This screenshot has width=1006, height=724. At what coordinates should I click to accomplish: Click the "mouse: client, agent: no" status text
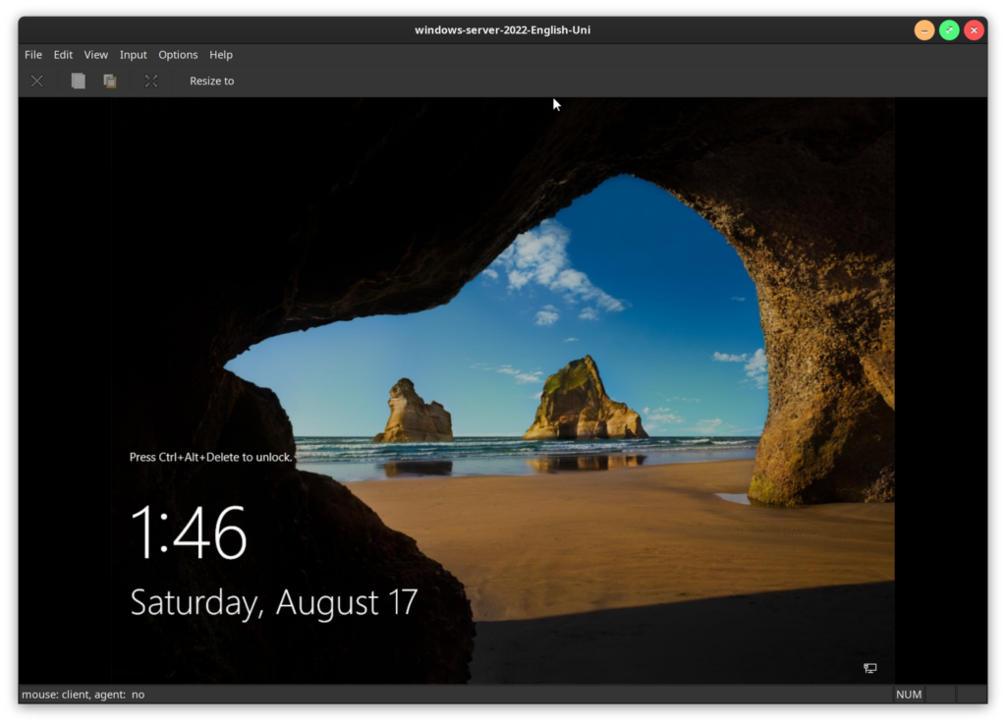pos(84,695)
